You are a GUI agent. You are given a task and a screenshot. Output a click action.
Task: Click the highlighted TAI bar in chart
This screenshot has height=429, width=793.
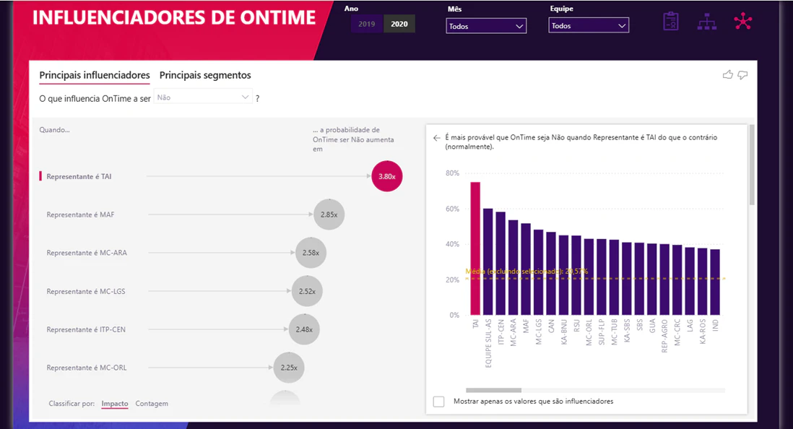(x=475, y=248)
